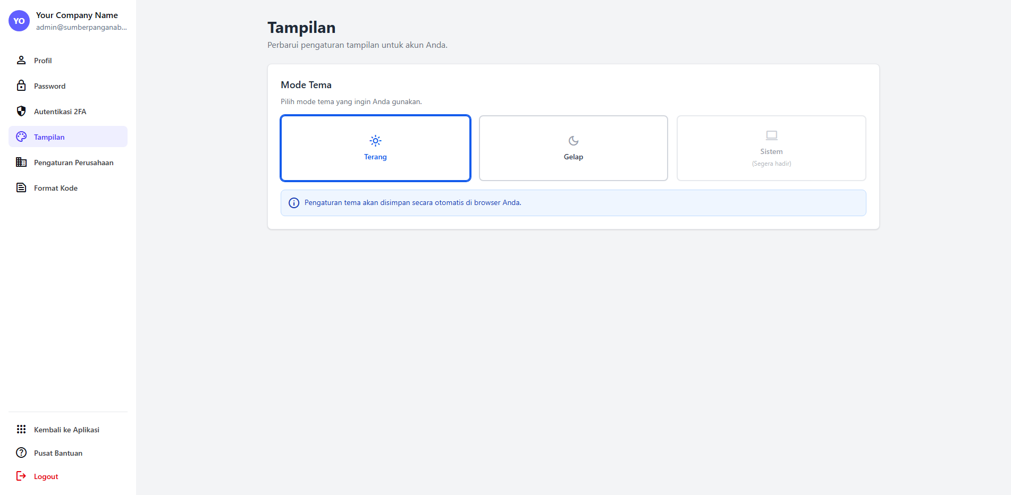
Task: Click the document icon beside Format Kode
Action: (21, 187)
